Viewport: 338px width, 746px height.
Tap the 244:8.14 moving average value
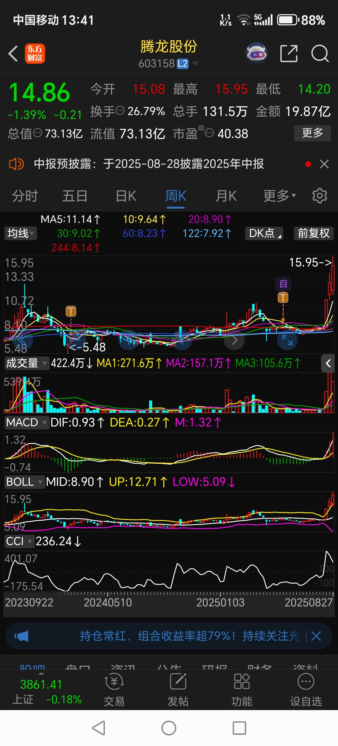(76, 248)
